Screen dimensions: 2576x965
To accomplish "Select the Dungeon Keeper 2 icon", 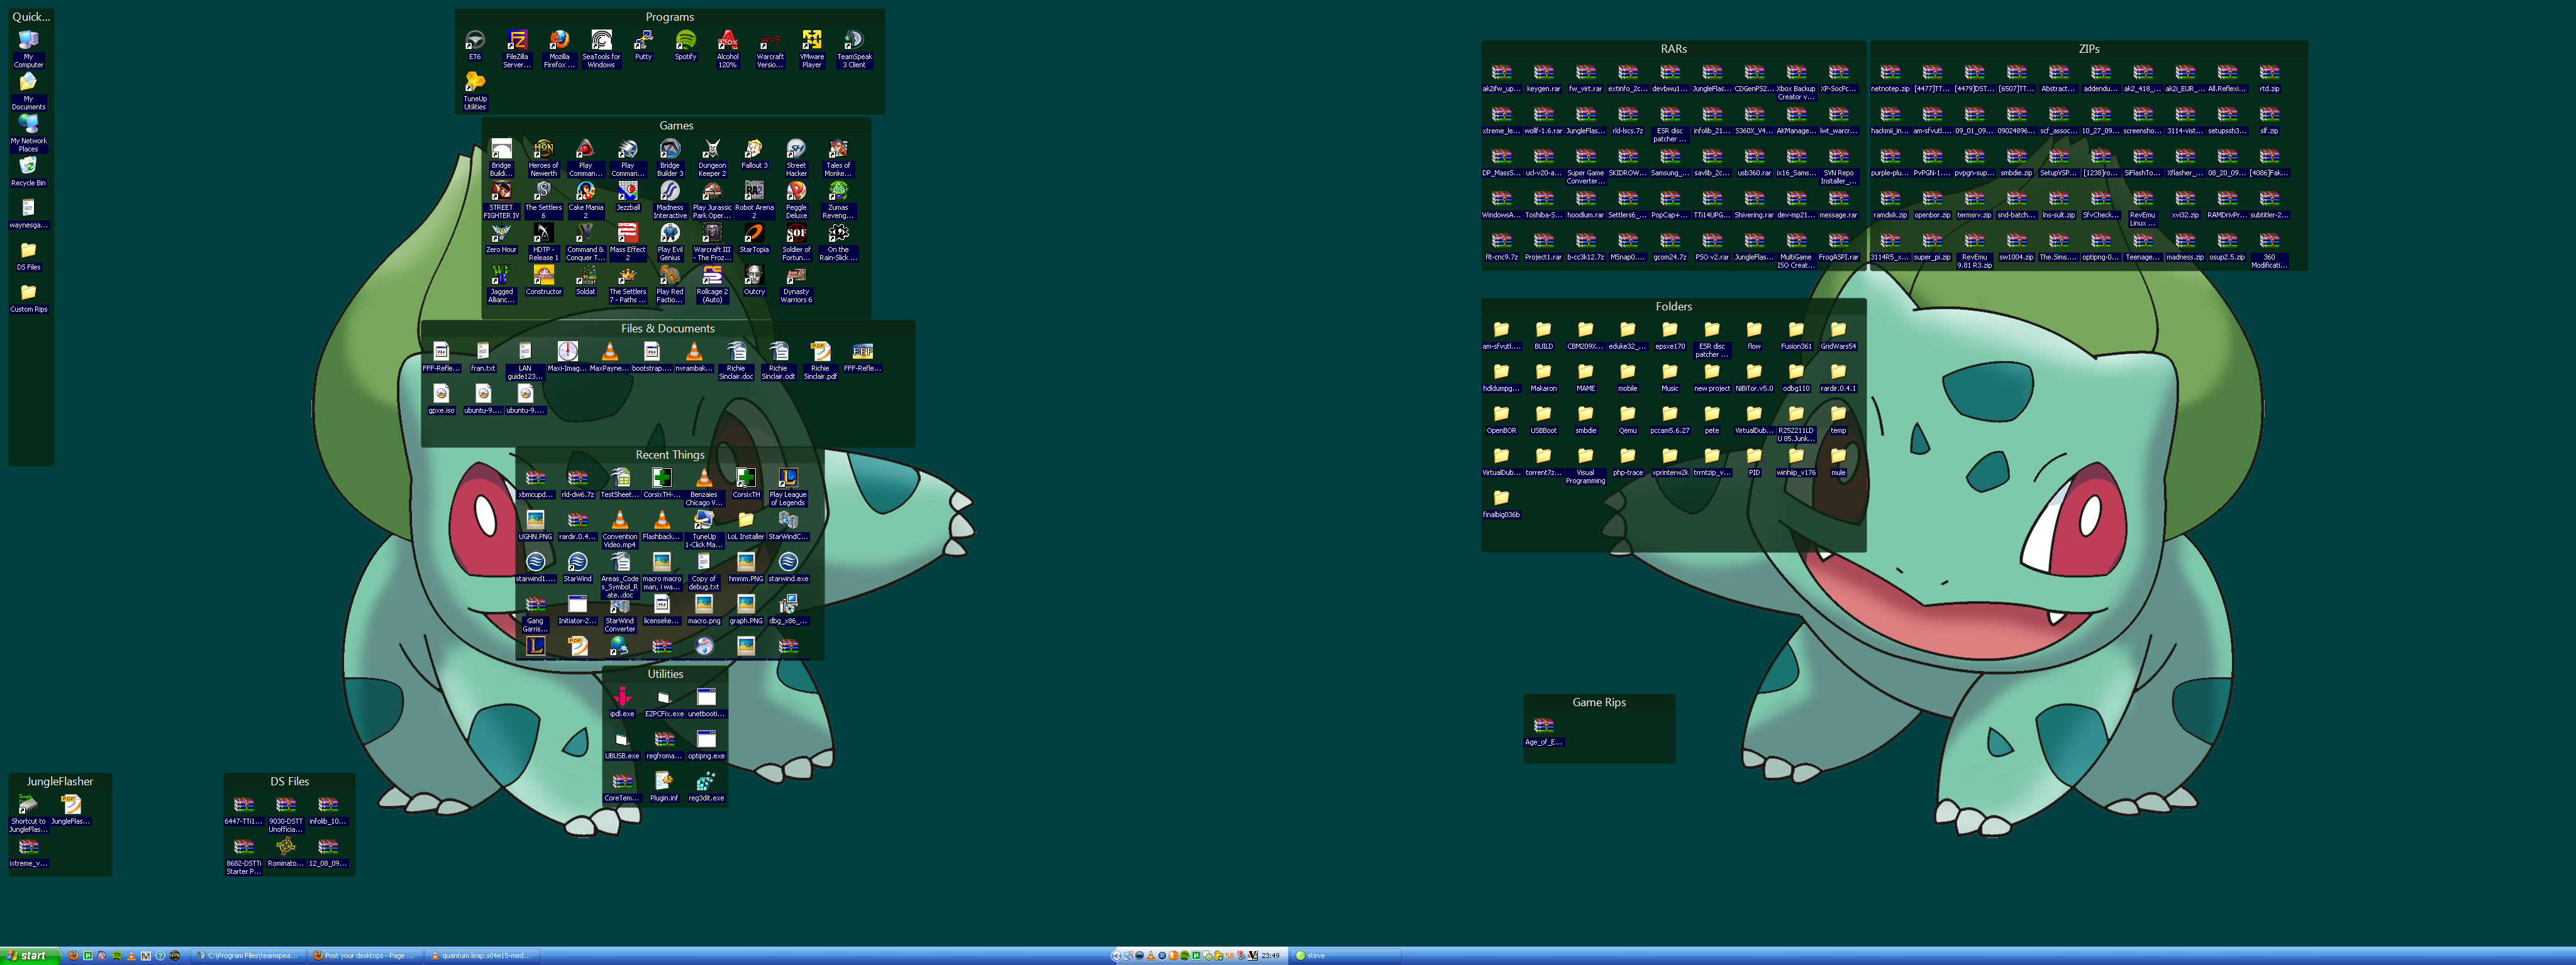I will 712,150.
